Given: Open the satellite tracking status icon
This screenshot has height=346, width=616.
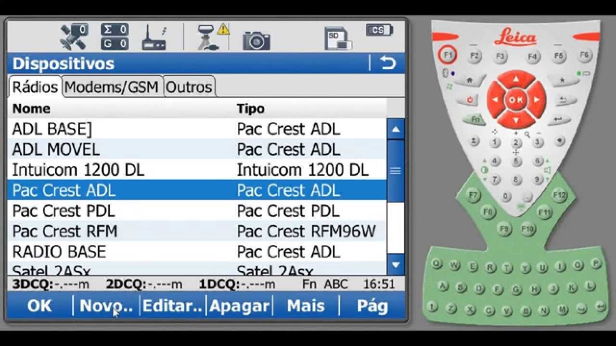Looking at the screenshot, I should pyautogui.click(x=74, y=37).
